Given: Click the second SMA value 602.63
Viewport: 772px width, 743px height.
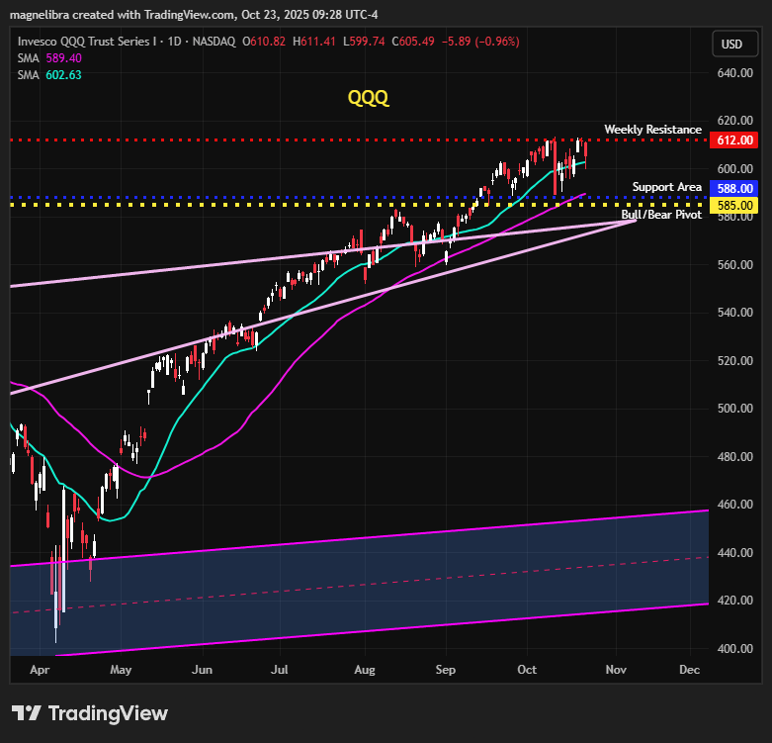Looking at the screenshot, I should point(63,75).
